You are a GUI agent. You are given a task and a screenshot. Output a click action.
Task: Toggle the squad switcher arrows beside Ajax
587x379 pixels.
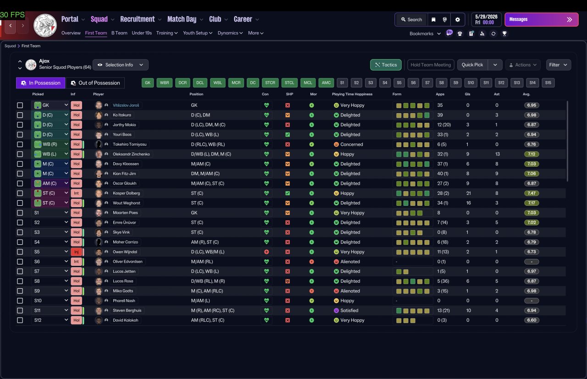[20, 65]
